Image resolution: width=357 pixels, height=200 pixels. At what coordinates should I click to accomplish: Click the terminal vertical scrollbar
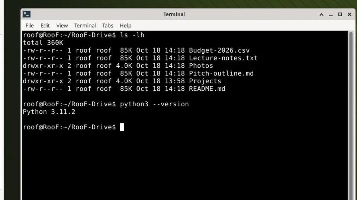click(351, 116)
